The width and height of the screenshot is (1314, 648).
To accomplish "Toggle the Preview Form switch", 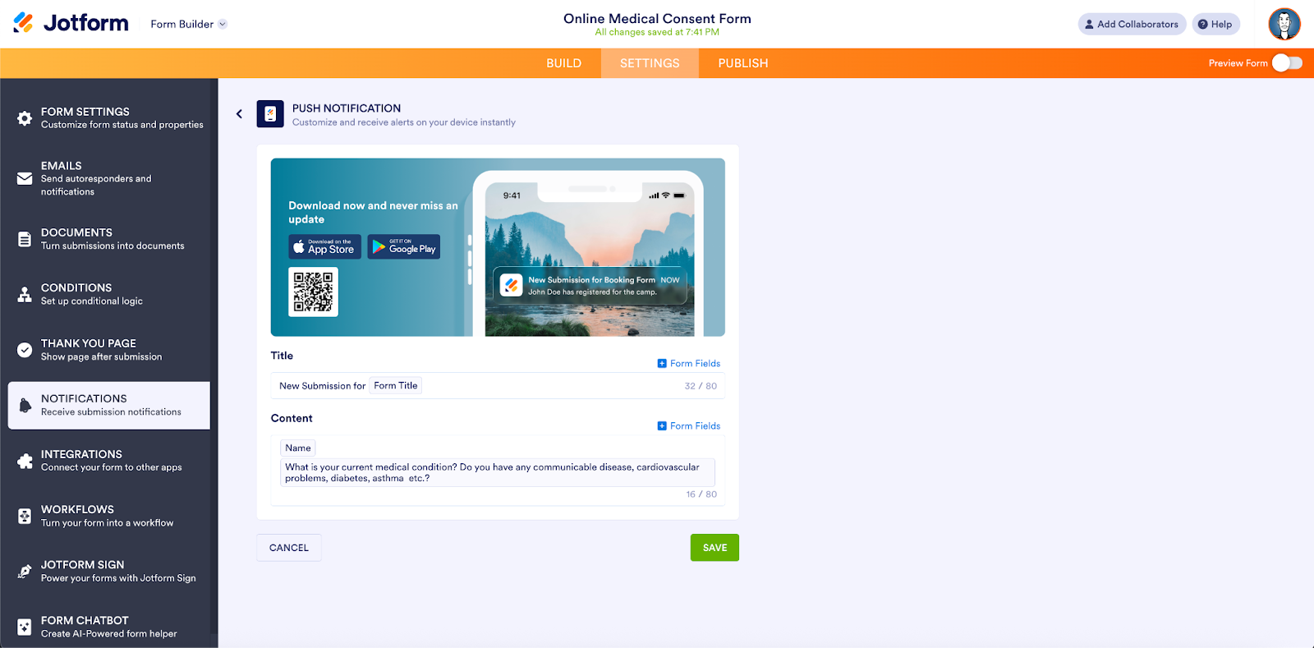I will tap(1287, 63).
